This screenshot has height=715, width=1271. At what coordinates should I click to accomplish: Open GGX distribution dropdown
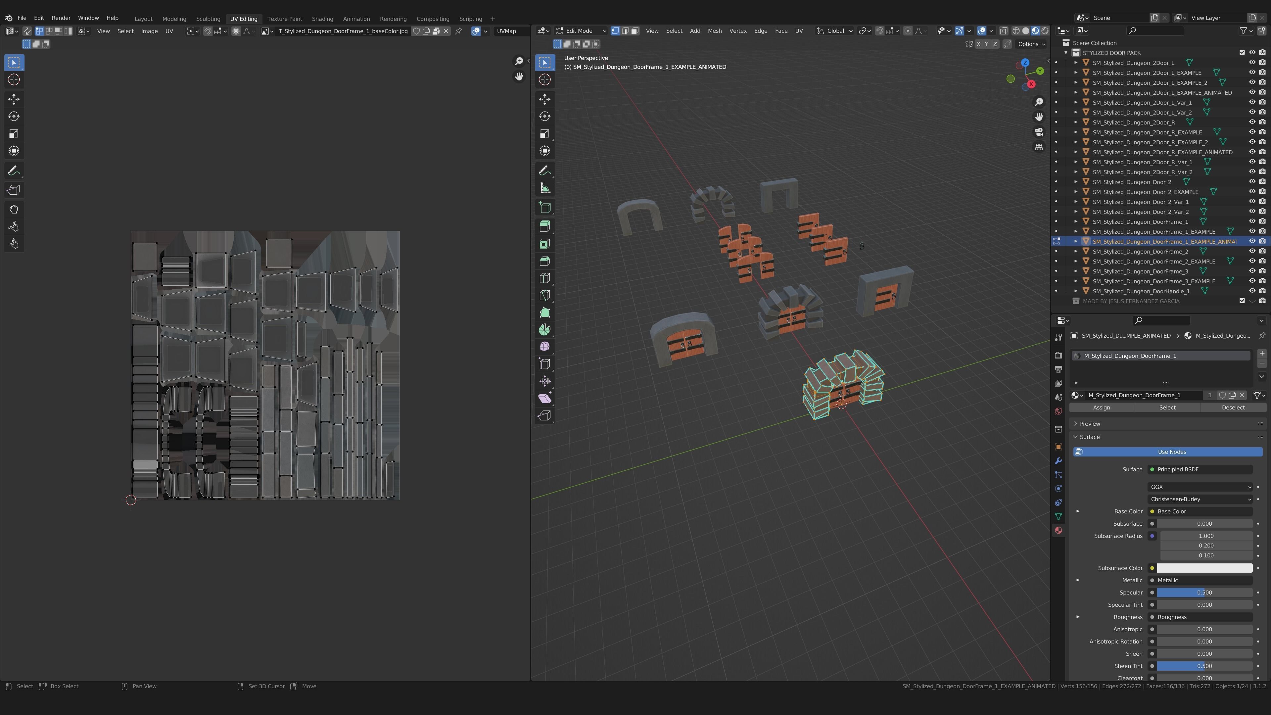click(1200, 487)
